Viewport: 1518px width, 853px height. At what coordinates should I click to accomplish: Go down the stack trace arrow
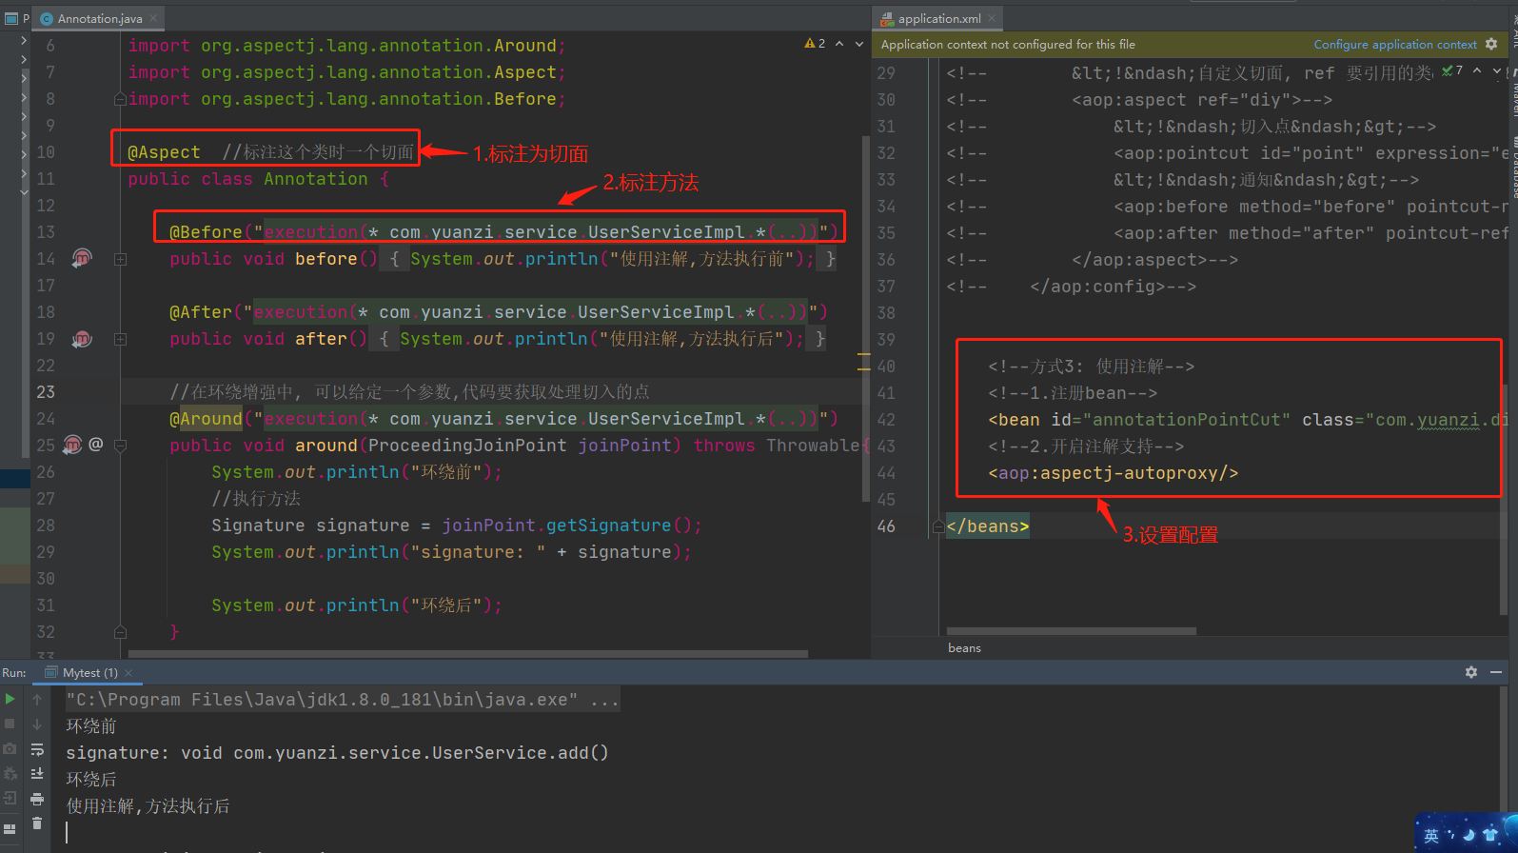tap(37, 724)
